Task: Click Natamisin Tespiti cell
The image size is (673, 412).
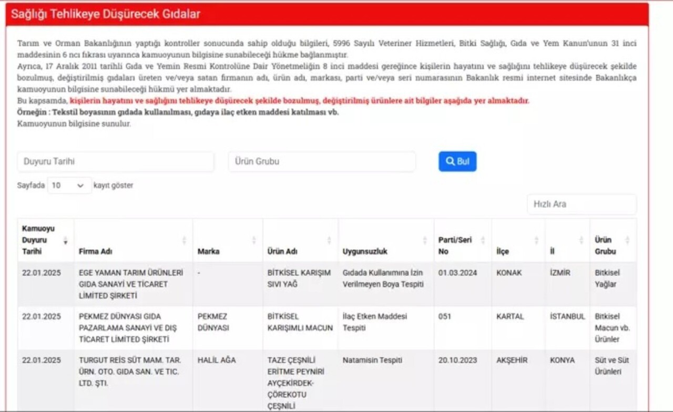Action: [x=386, y=381]
